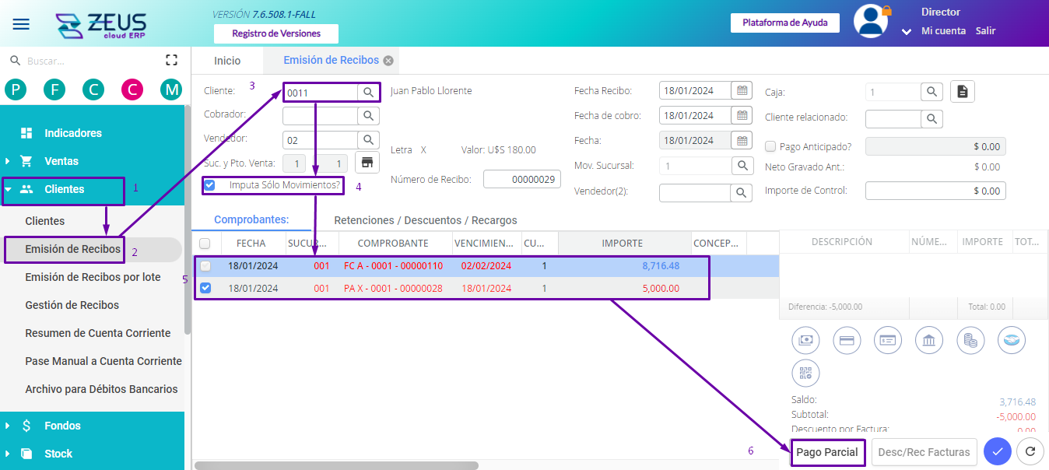
Task: Search Mov. Sucursal with magnifier icon
Action: tap(742, 166)
